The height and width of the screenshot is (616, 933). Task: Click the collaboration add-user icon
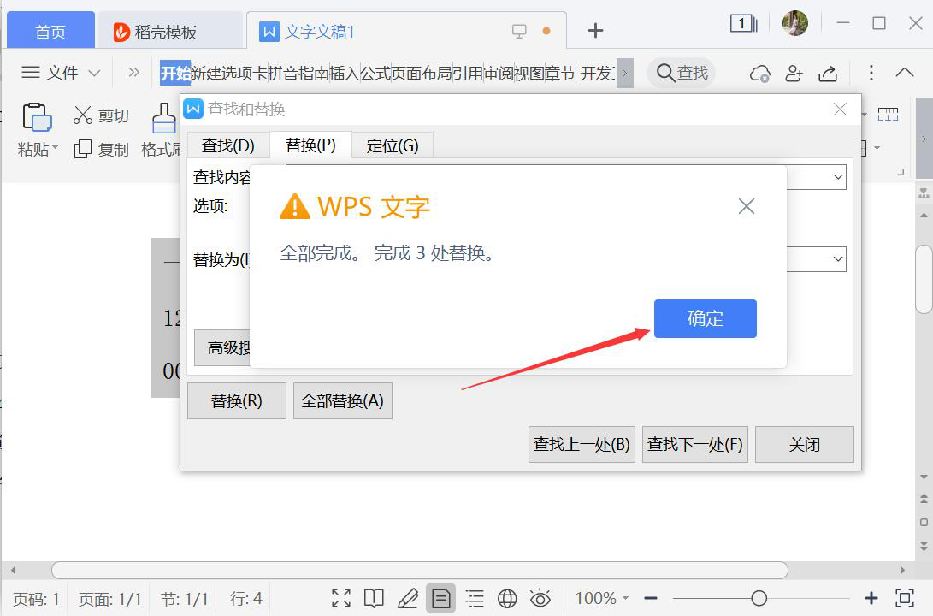[x=794, y=74]
